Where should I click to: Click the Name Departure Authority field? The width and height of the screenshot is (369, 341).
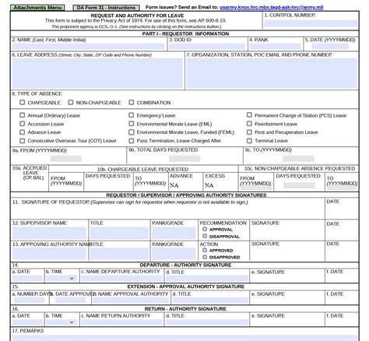pyautogui.click(x=121, y=279)
